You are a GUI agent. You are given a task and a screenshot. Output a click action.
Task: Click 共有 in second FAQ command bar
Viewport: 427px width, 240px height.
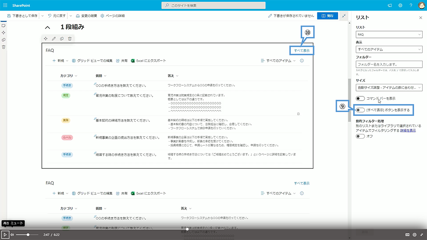pyautogui.click(x=122, y=193)
